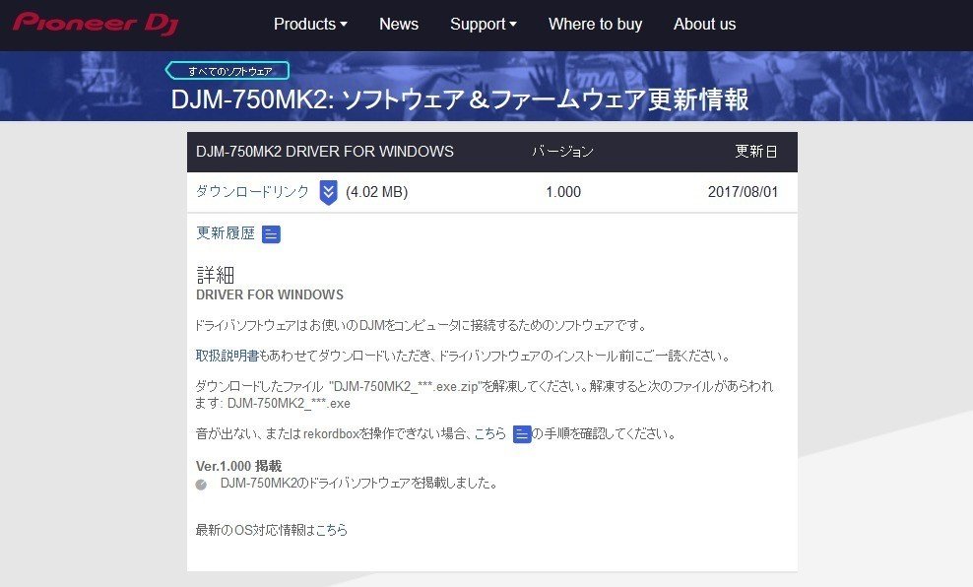
Task: Click the version number 1.000
Action: (563, 192)
